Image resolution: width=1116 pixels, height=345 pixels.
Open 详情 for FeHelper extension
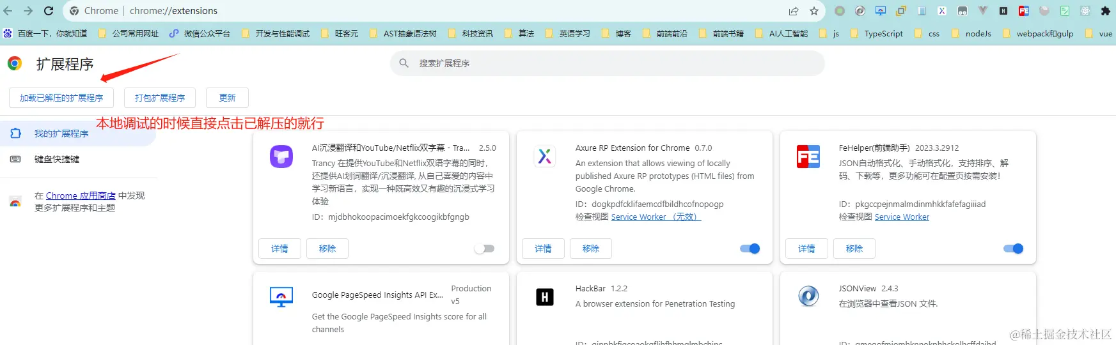[x=806, y=249]
